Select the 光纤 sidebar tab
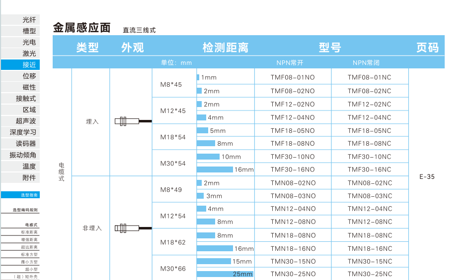 pyautogui.click(x=29, y=20)
